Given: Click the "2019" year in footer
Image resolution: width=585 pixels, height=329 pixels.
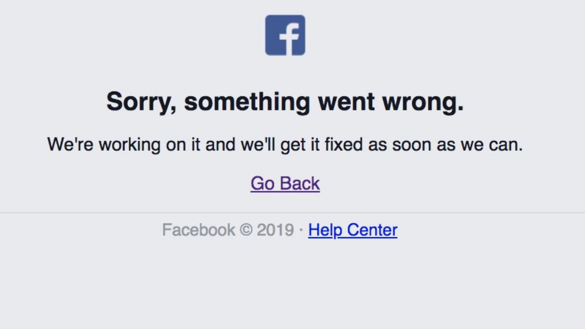Looking at the screenshot, I should click(x=275, y=230).
